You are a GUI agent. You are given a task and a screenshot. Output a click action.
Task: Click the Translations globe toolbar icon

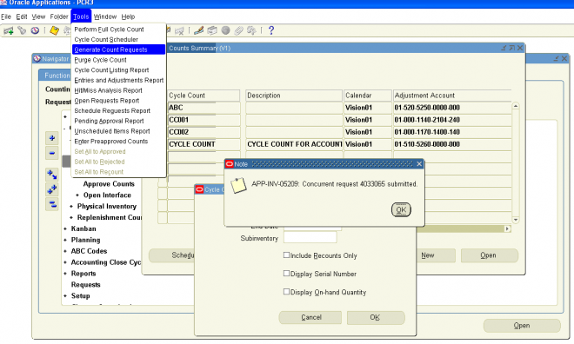pos(225,30)
